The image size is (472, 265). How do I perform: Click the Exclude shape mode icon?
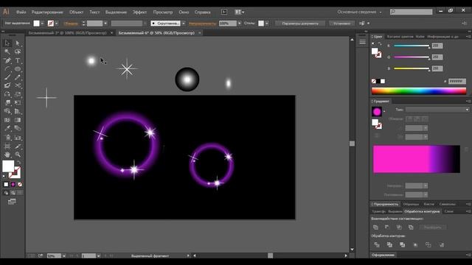point(411,227)
